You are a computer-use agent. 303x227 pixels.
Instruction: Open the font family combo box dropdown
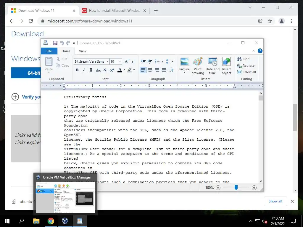pyautogui.click(x=107, y=61)
